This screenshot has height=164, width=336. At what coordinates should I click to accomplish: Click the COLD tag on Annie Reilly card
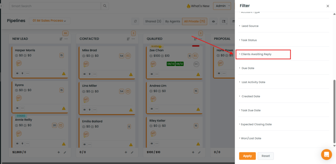pyautogui.click(x=21, y=116)
